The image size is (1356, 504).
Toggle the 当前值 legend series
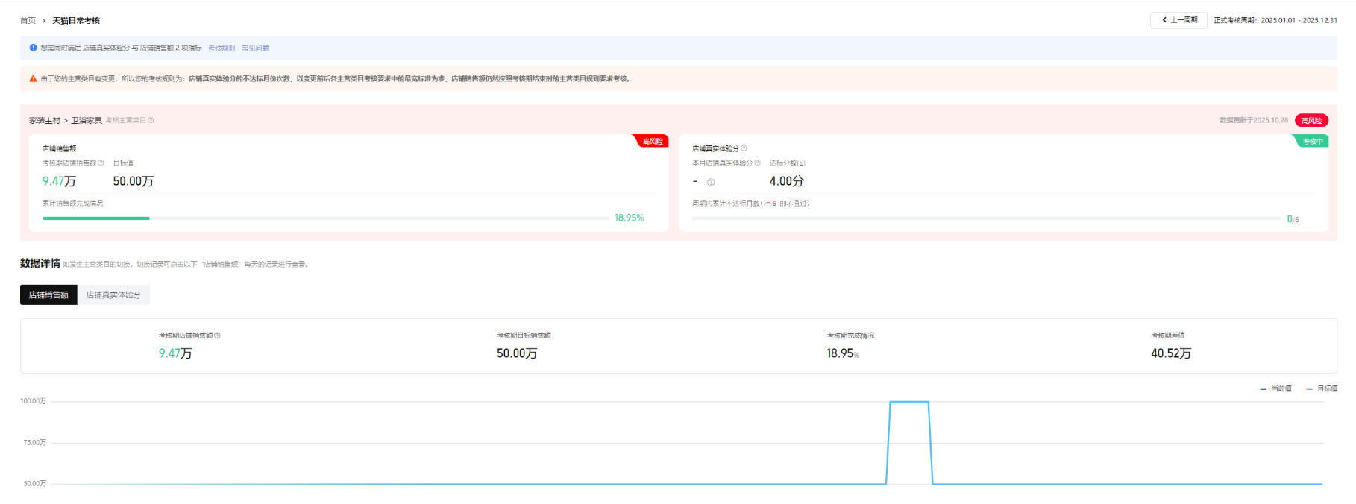coord(1275,389)
